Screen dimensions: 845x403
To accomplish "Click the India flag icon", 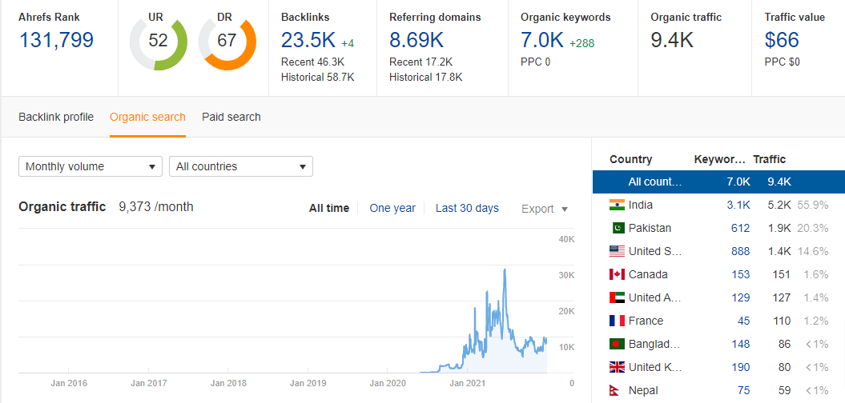I will point(617,205).
